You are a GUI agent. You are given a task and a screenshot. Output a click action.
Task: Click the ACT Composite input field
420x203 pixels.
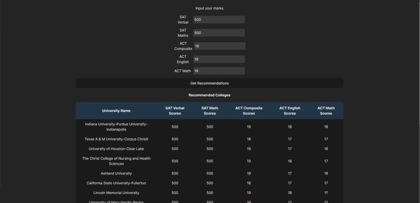pyautogui.click(x=219, y=46)
